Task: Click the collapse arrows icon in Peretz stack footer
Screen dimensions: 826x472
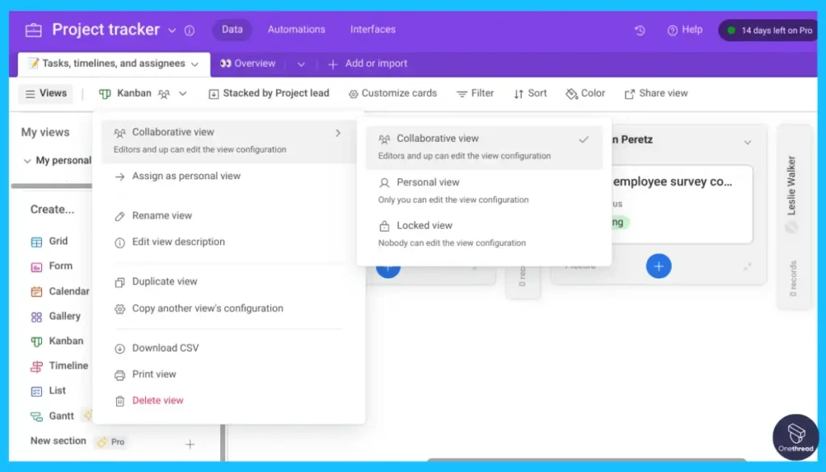Action: pos(747,267)
